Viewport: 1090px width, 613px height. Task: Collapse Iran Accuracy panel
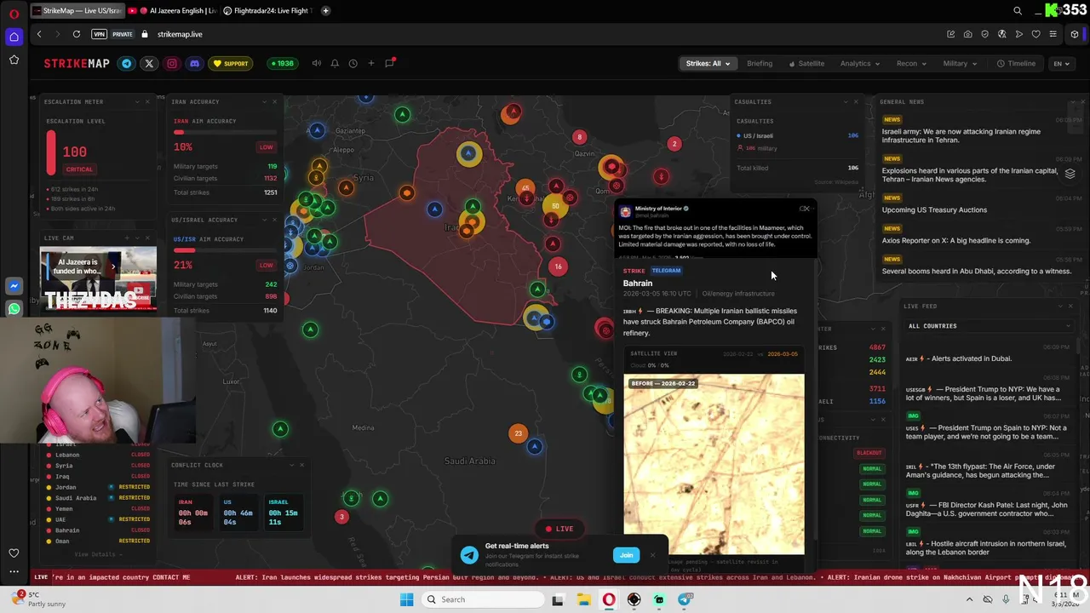pos(264,101)
